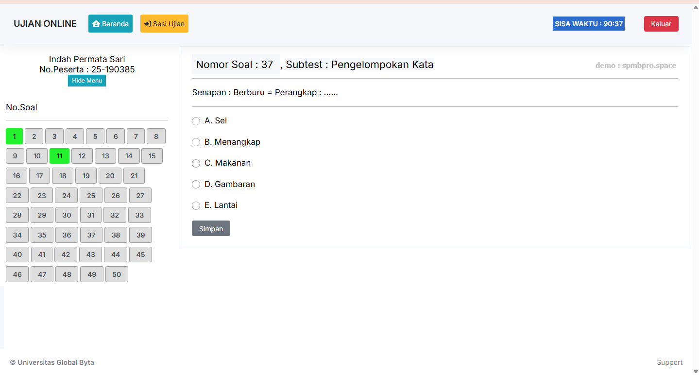
Task: Select answer A. Sel
Action: click(x=196, y=121)
